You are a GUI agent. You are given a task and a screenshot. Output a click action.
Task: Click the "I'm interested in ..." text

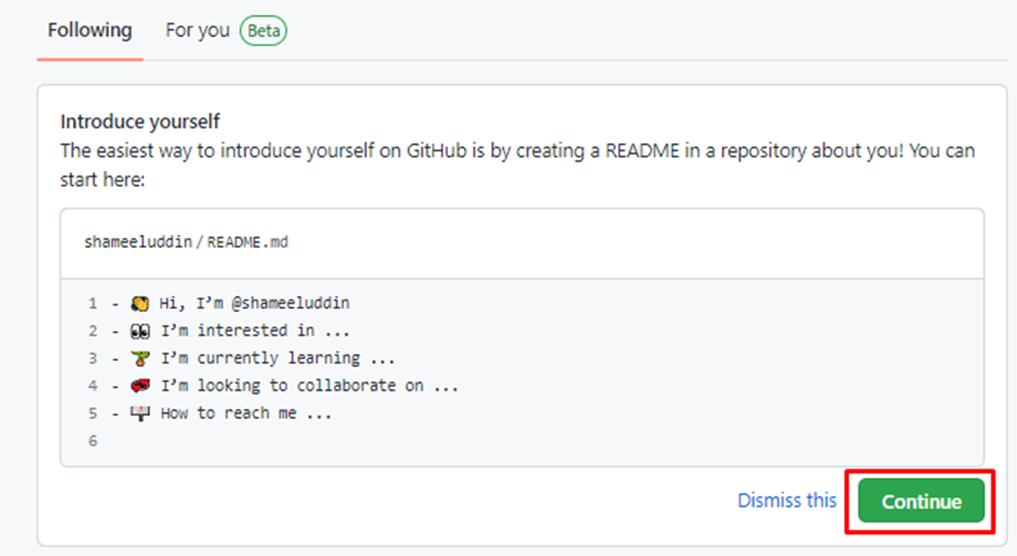[x=255, y=330]
